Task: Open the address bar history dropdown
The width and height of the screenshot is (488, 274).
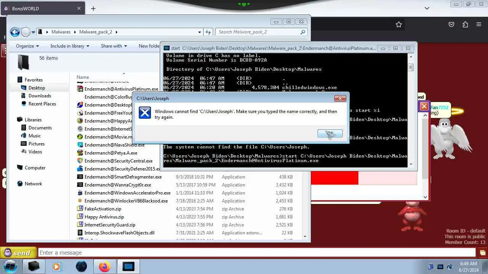Action: (199, 32)
